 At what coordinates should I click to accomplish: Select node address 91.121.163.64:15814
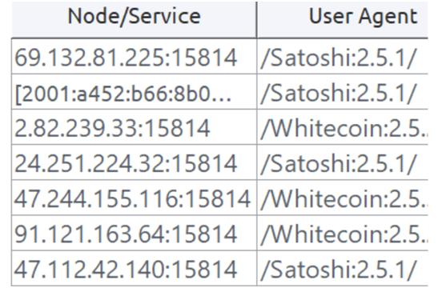point(126,234)
